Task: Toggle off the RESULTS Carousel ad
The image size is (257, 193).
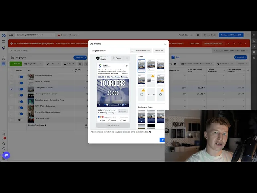Action: click(20, 83)
